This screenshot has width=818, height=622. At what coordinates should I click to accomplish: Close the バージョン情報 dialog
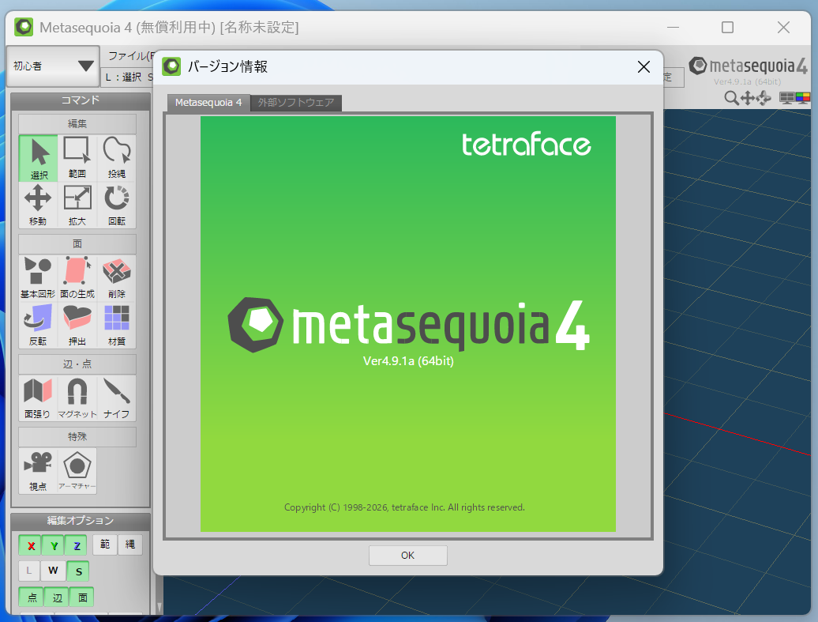pos(644,67)
